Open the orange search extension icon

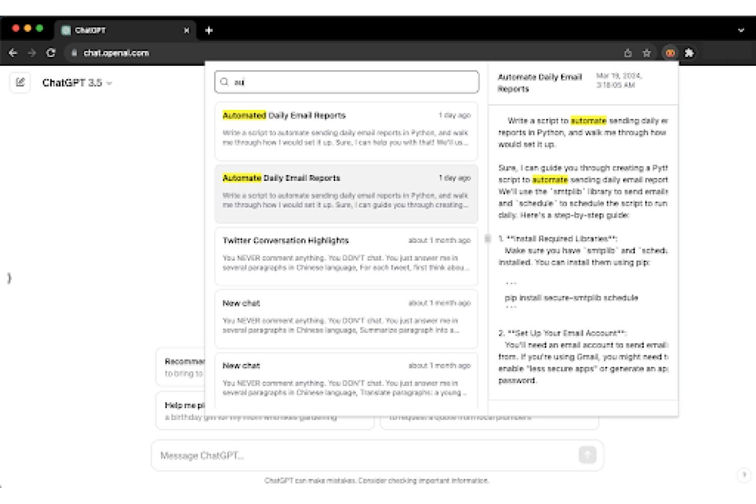670,53
